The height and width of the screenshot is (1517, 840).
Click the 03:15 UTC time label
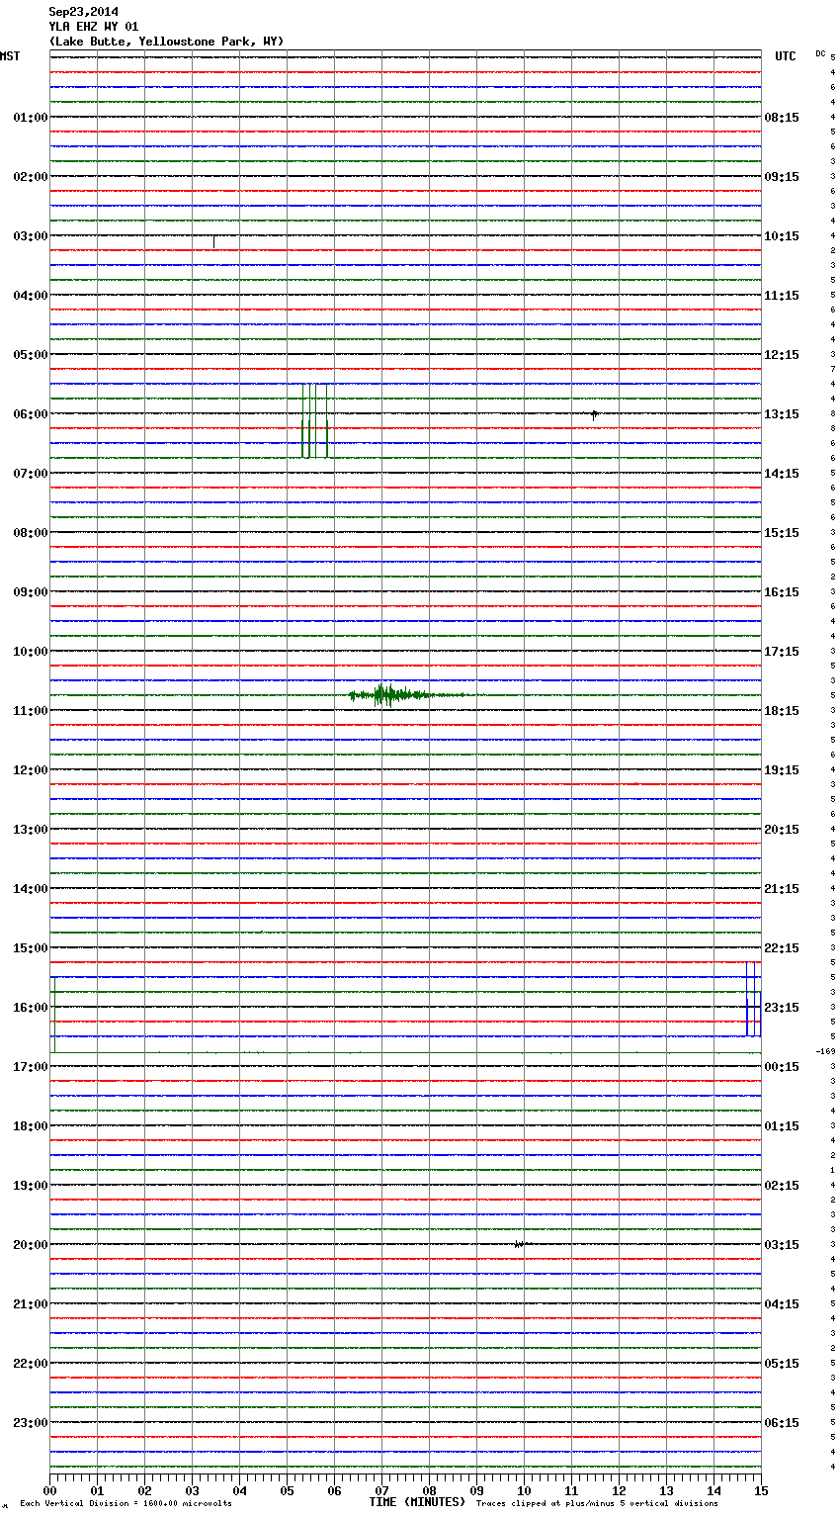[782, 1245]
